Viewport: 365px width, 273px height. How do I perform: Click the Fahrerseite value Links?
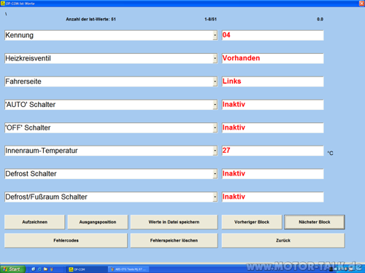coord(272,82)
